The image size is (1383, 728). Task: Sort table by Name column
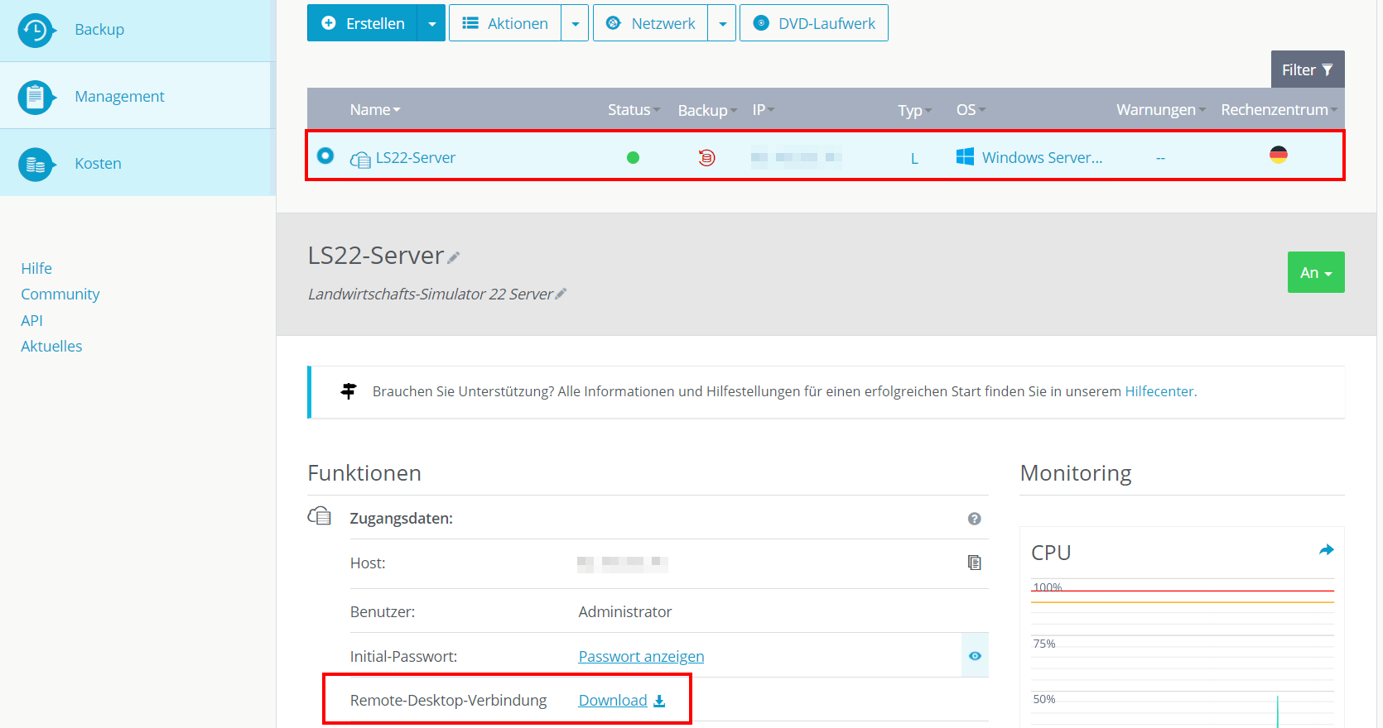point(375,109)
